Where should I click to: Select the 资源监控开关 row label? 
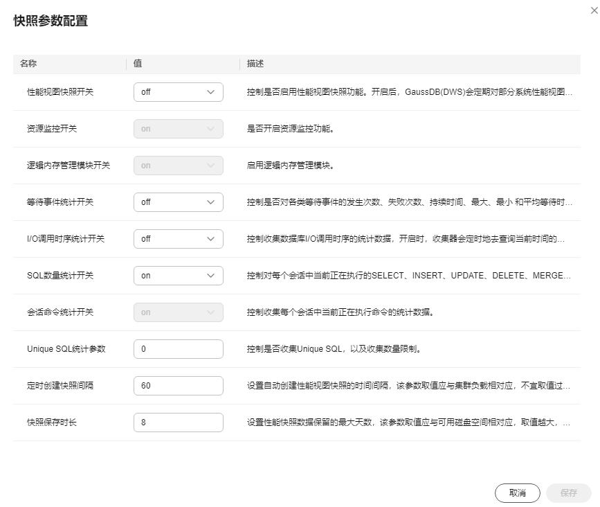point(52,129)
